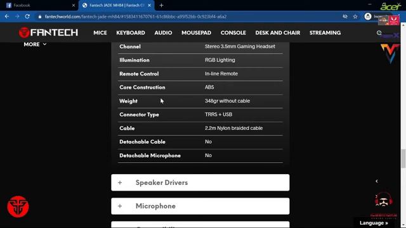Open the CONSOLE menu
406x228 pixels.
(x=233, y=33)
